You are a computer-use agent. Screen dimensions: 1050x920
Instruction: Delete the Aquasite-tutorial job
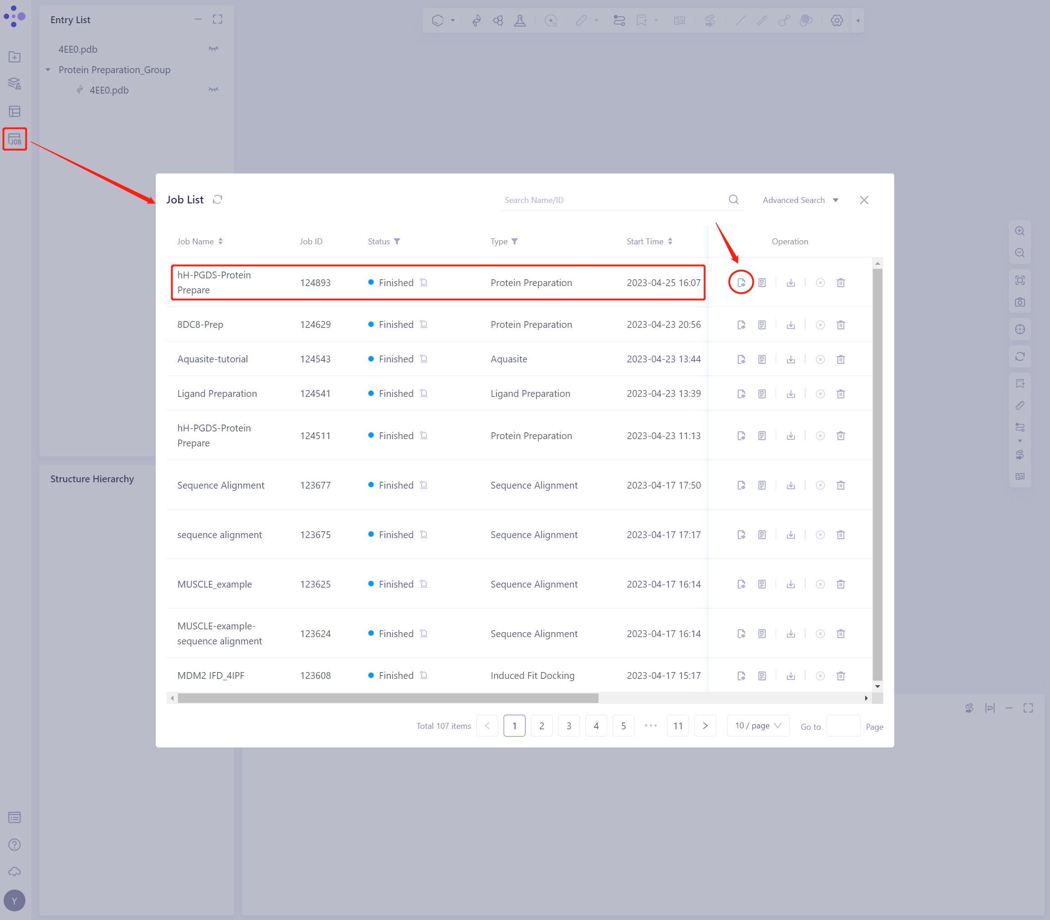(841, 359)
